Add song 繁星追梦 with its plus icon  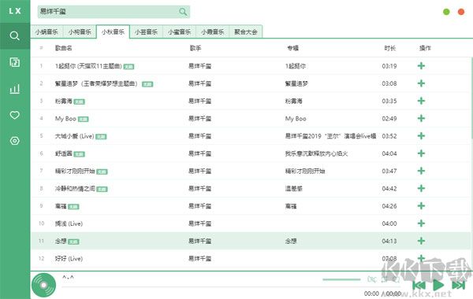(421, 83)
